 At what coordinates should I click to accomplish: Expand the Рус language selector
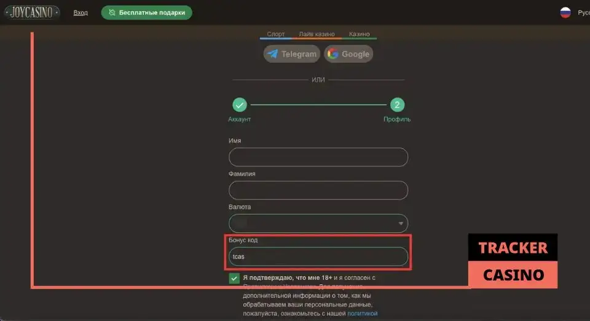coord(583,12)
